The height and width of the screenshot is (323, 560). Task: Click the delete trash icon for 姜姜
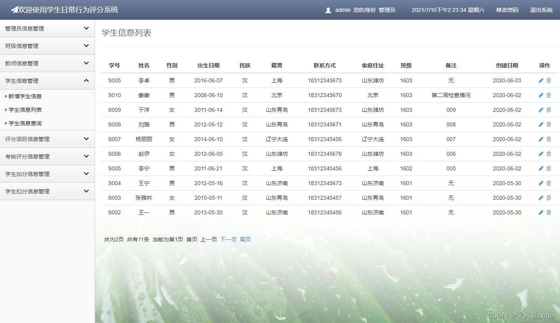(549, 95)
